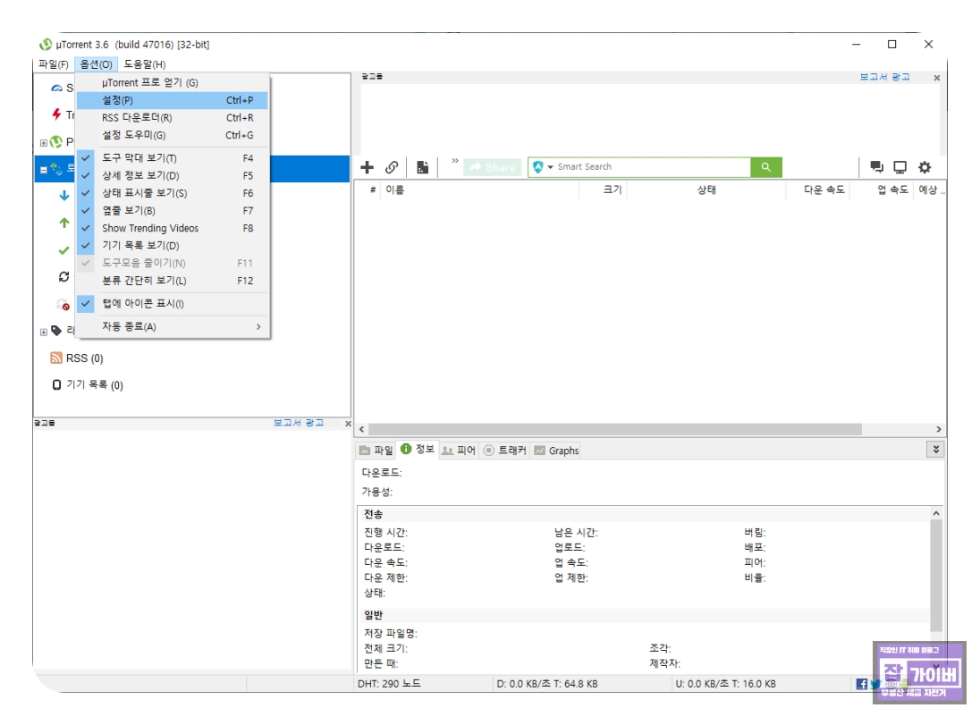Close the top ad banner
The width and height of the screenshot is (980, 725).
[x=937, y=78]
